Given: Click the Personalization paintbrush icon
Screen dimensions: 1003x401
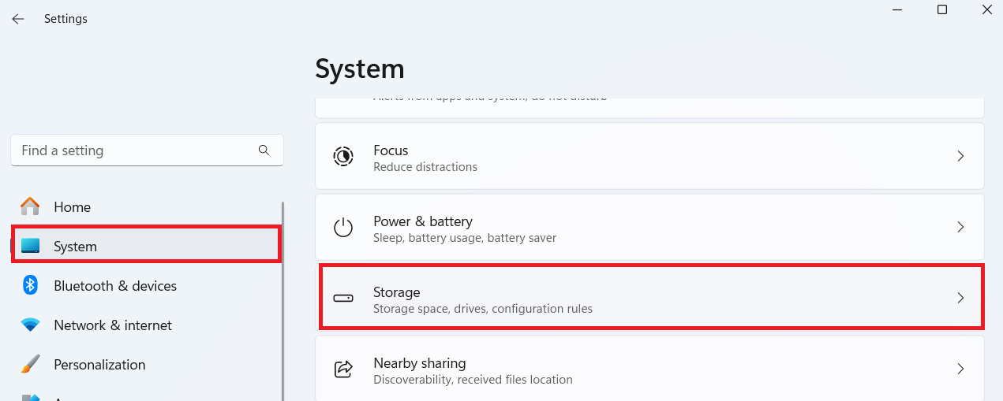Looking at the screenshot, I should 30,364.
